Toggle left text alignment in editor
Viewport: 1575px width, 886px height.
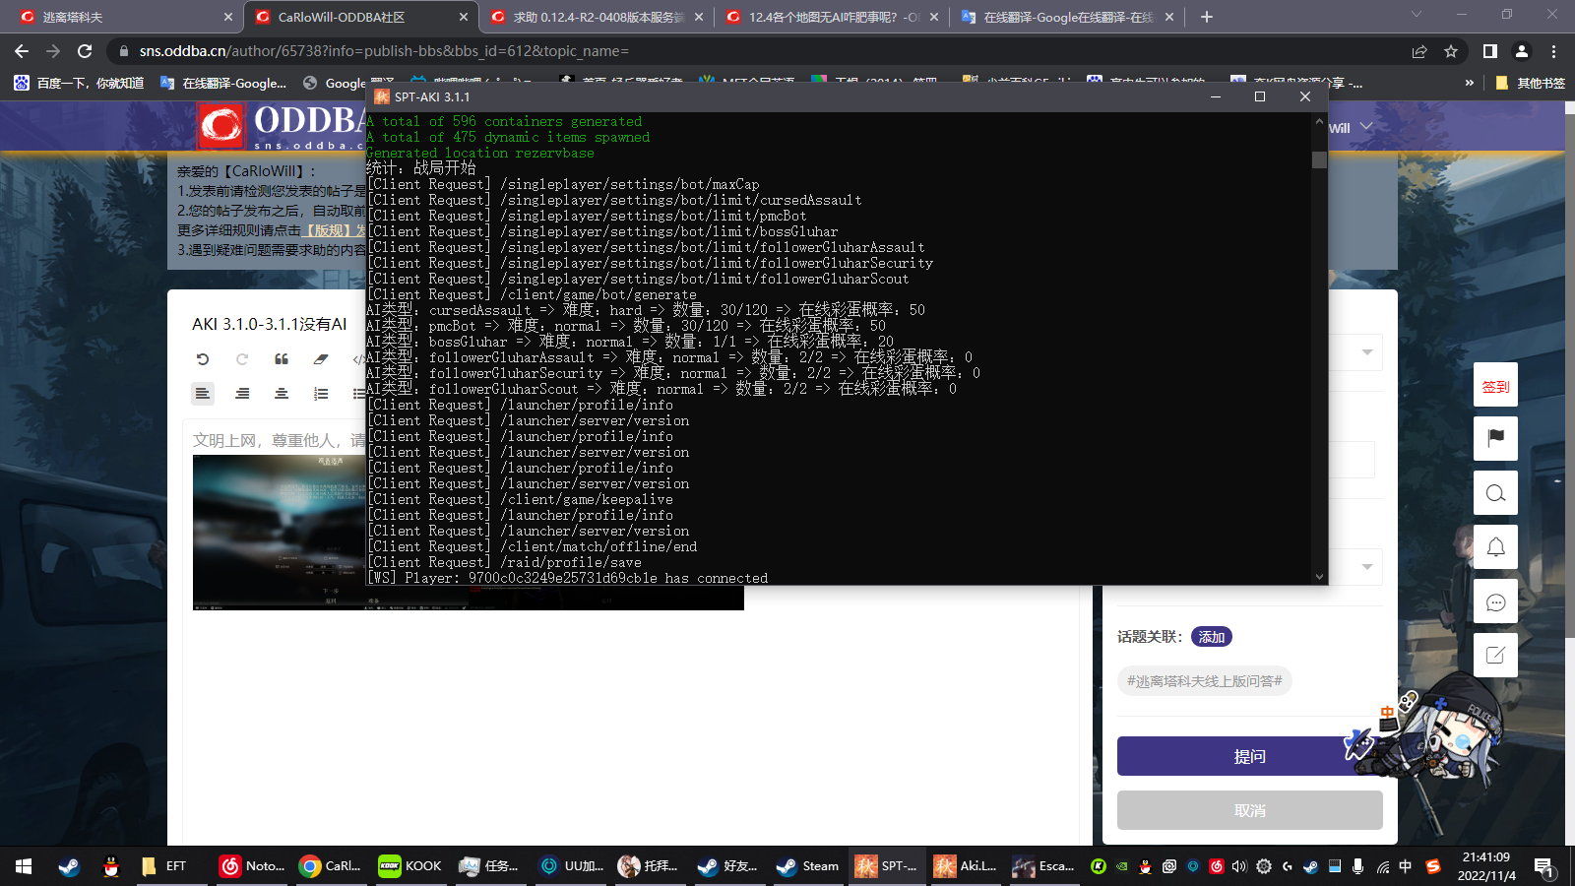[203, 394]
